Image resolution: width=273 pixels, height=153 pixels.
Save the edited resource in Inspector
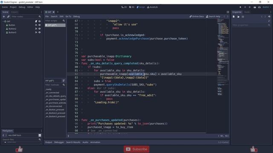click(x=243, y=17)
